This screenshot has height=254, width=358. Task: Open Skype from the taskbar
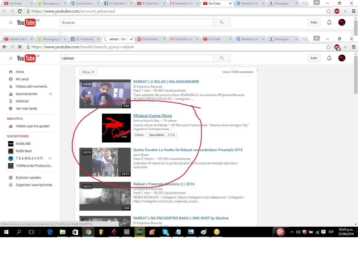tap(165, 232)
